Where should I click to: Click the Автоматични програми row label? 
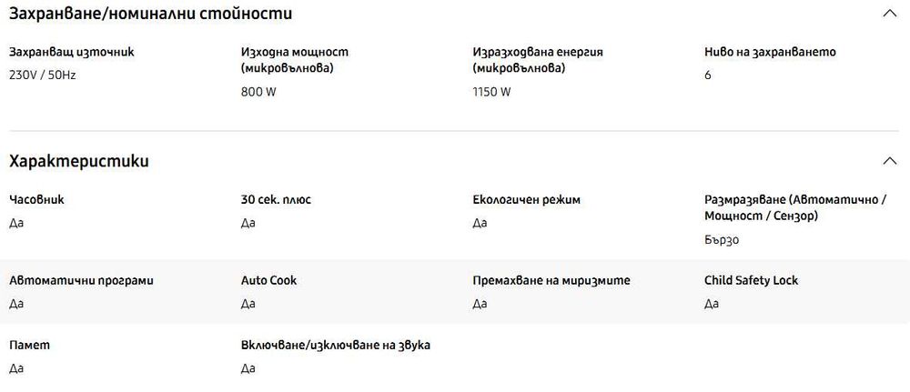(x=81, y=280)
